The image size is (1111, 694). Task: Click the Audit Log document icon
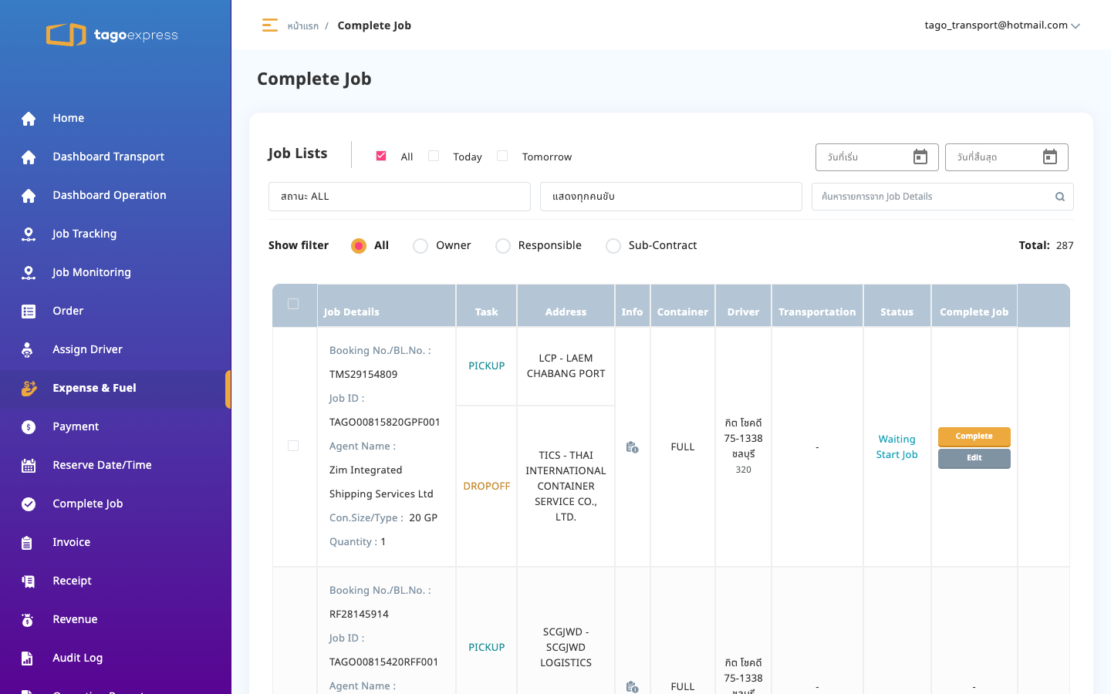tap(27, 658)
